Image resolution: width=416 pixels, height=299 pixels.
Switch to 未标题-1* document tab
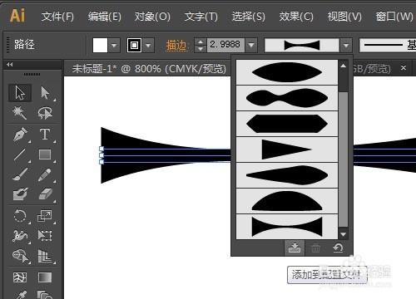[x=149, y=68]
